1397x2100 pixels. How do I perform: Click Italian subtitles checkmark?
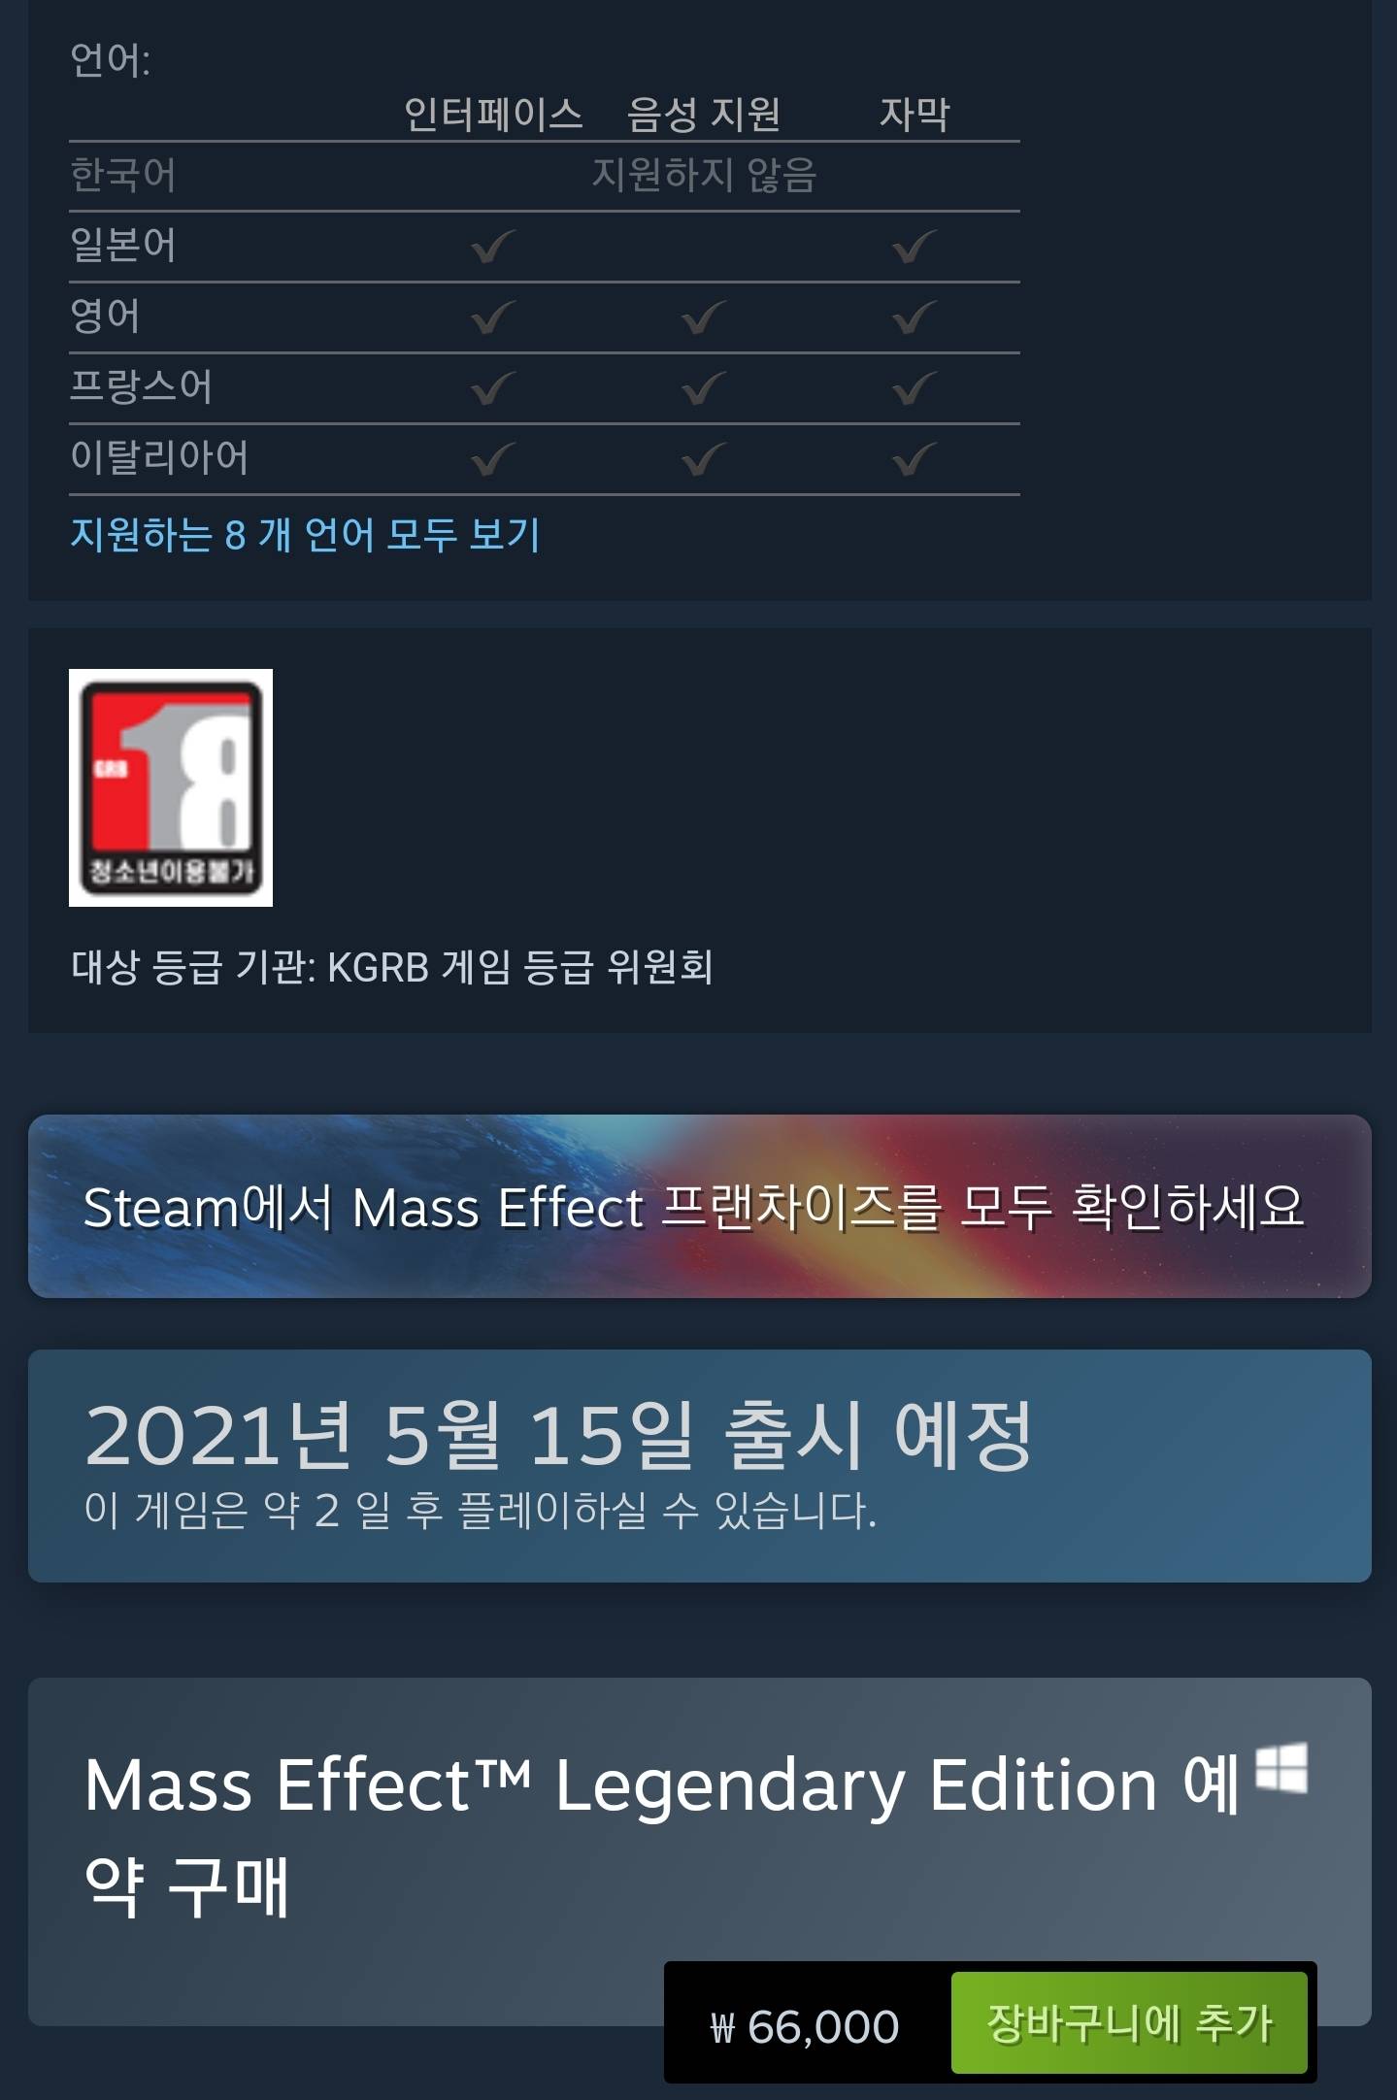coord(914,459)
